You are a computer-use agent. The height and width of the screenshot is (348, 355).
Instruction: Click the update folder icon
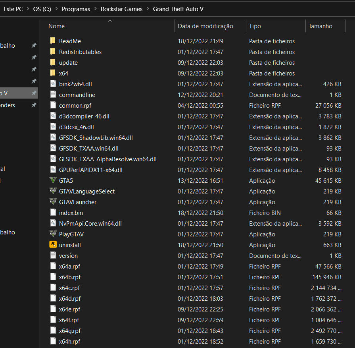click(53, 62)
